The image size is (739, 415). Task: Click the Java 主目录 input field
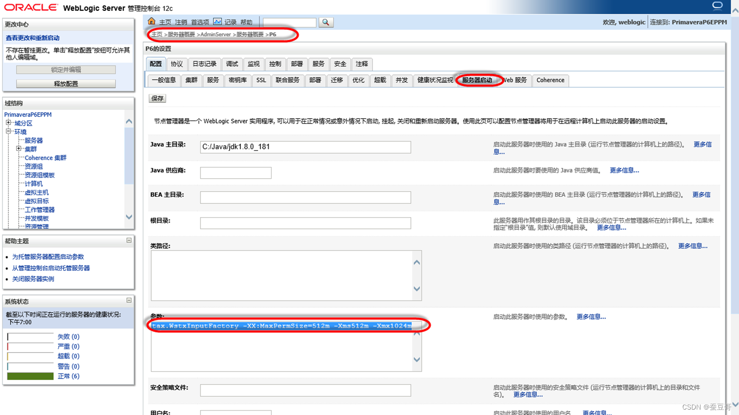305,147
